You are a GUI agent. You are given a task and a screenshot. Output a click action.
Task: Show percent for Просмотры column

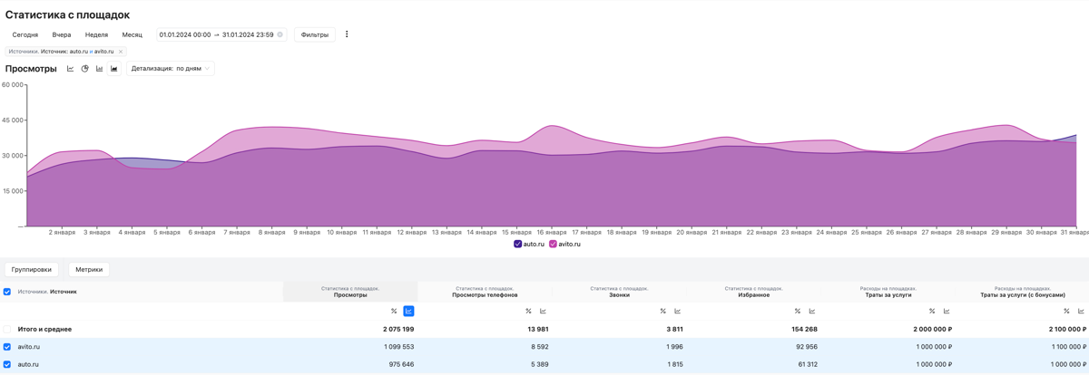394,312
